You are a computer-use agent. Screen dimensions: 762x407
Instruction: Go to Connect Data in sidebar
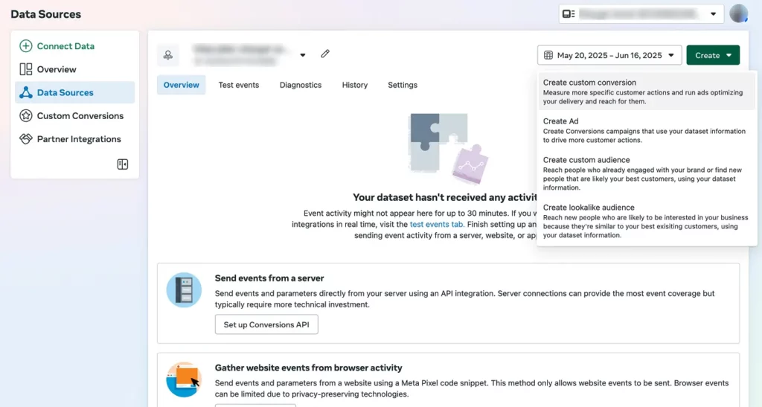75,46
